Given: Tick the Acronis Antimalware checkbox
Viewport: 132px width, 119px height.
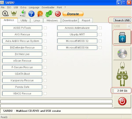Looking at the screenshot, I should [100, 28].
